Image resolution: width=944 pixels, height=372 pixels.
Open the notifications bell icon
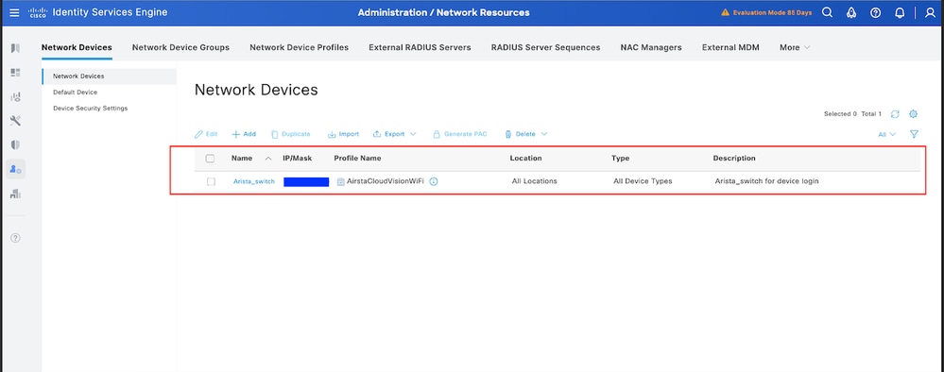900,12
